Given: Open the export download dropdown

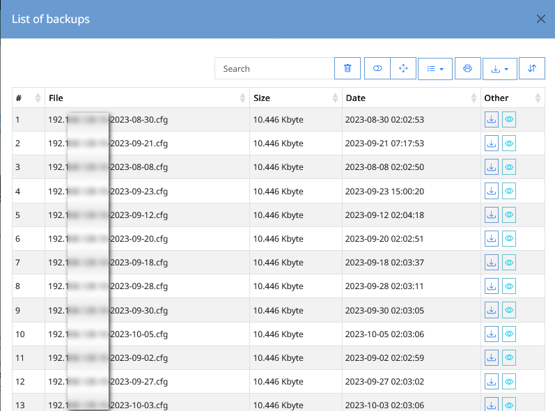Looking at the screenshot, I should point(500,69).
